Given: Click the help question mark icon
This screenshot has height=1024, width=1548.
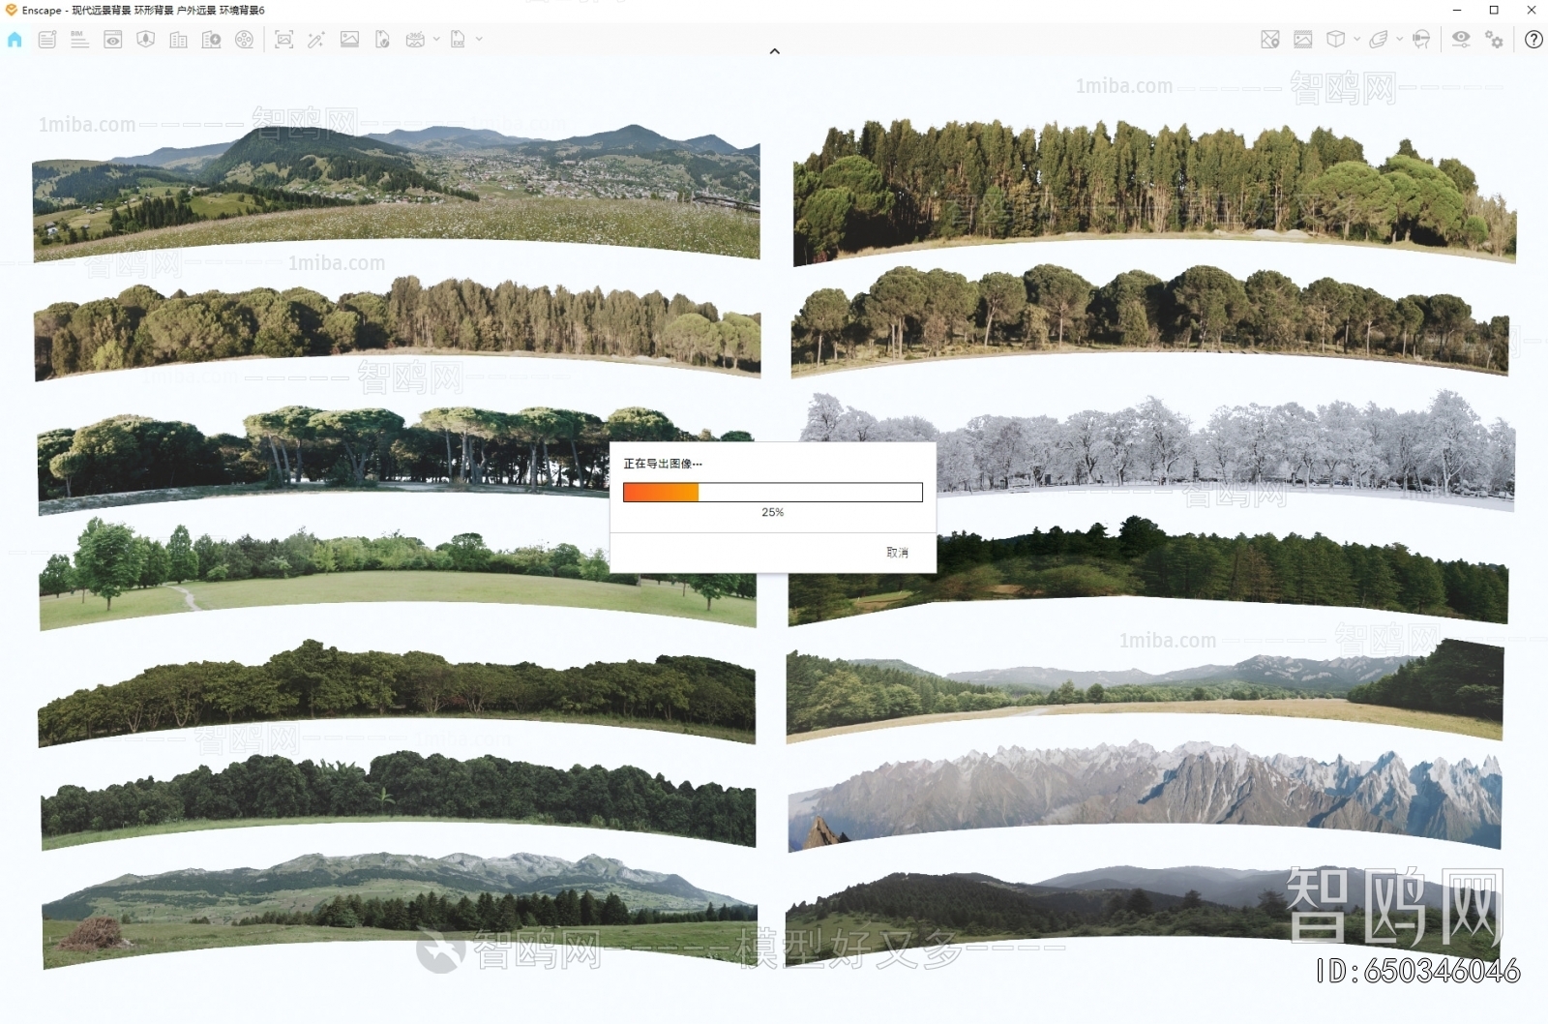Looking at the screenshot, I should (1533, 40).
